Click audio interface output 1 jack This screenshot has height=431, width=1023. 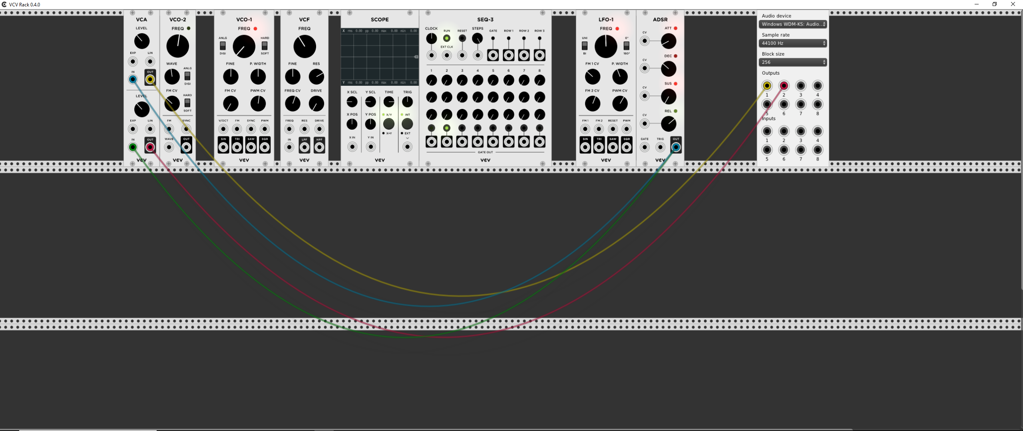pos(767,85)
